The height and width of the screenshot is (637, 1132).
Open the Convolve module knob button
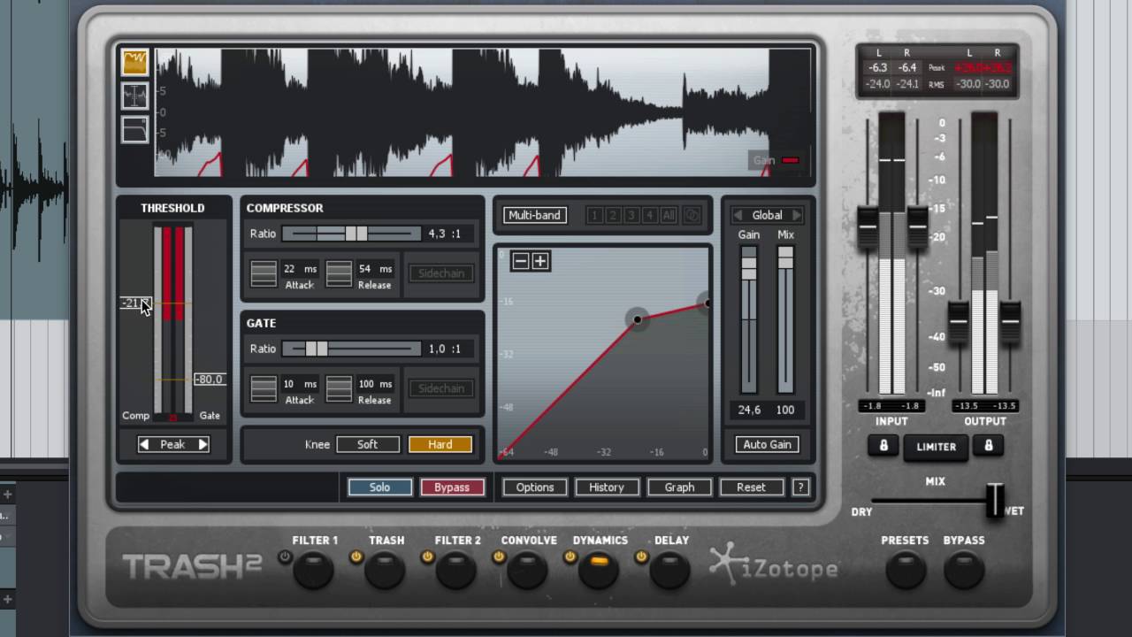[527, 571]
